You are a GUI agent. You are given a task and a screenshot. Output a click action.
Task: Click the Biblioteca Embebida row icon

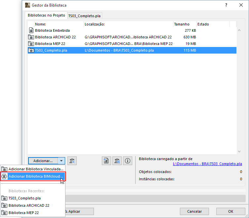point(31,30)
